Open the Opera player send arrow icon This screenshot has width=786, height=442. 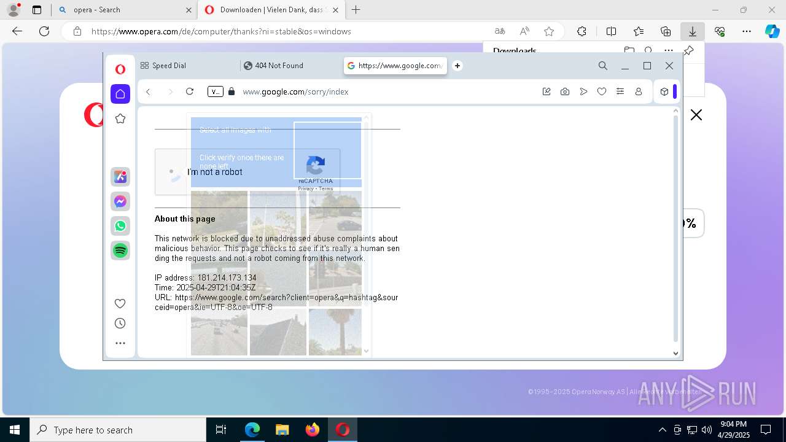click(583, 91)
